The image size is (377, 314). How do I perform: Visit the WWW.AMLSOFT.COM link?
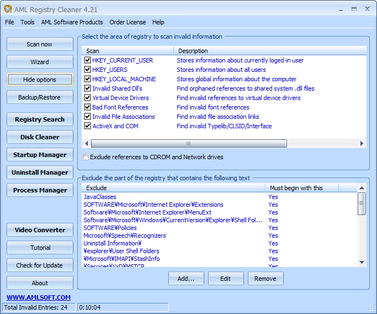point(39,297)
